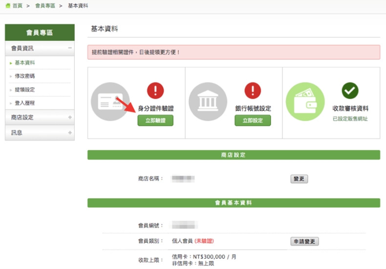Open 修改密碼 in the sidebar

(x=25, y=76)
